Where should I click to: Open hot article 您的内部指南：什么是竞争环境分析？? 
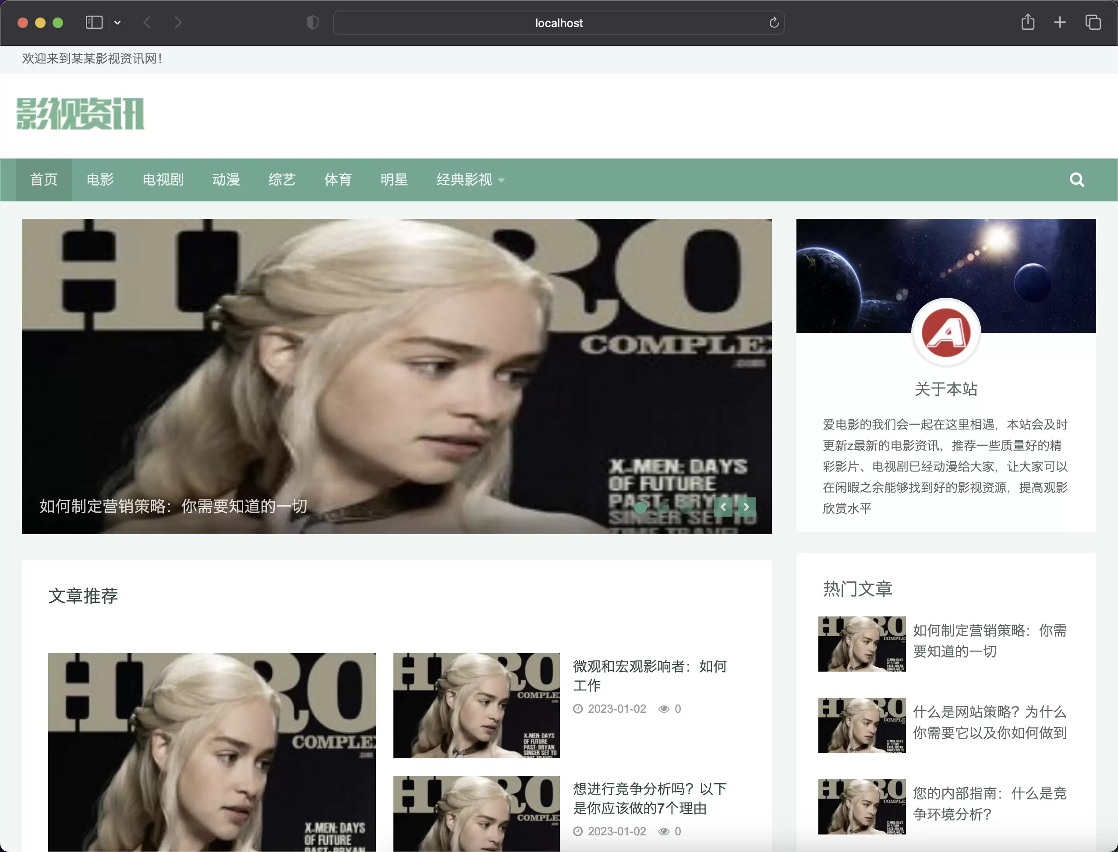(x=990, y=803)
